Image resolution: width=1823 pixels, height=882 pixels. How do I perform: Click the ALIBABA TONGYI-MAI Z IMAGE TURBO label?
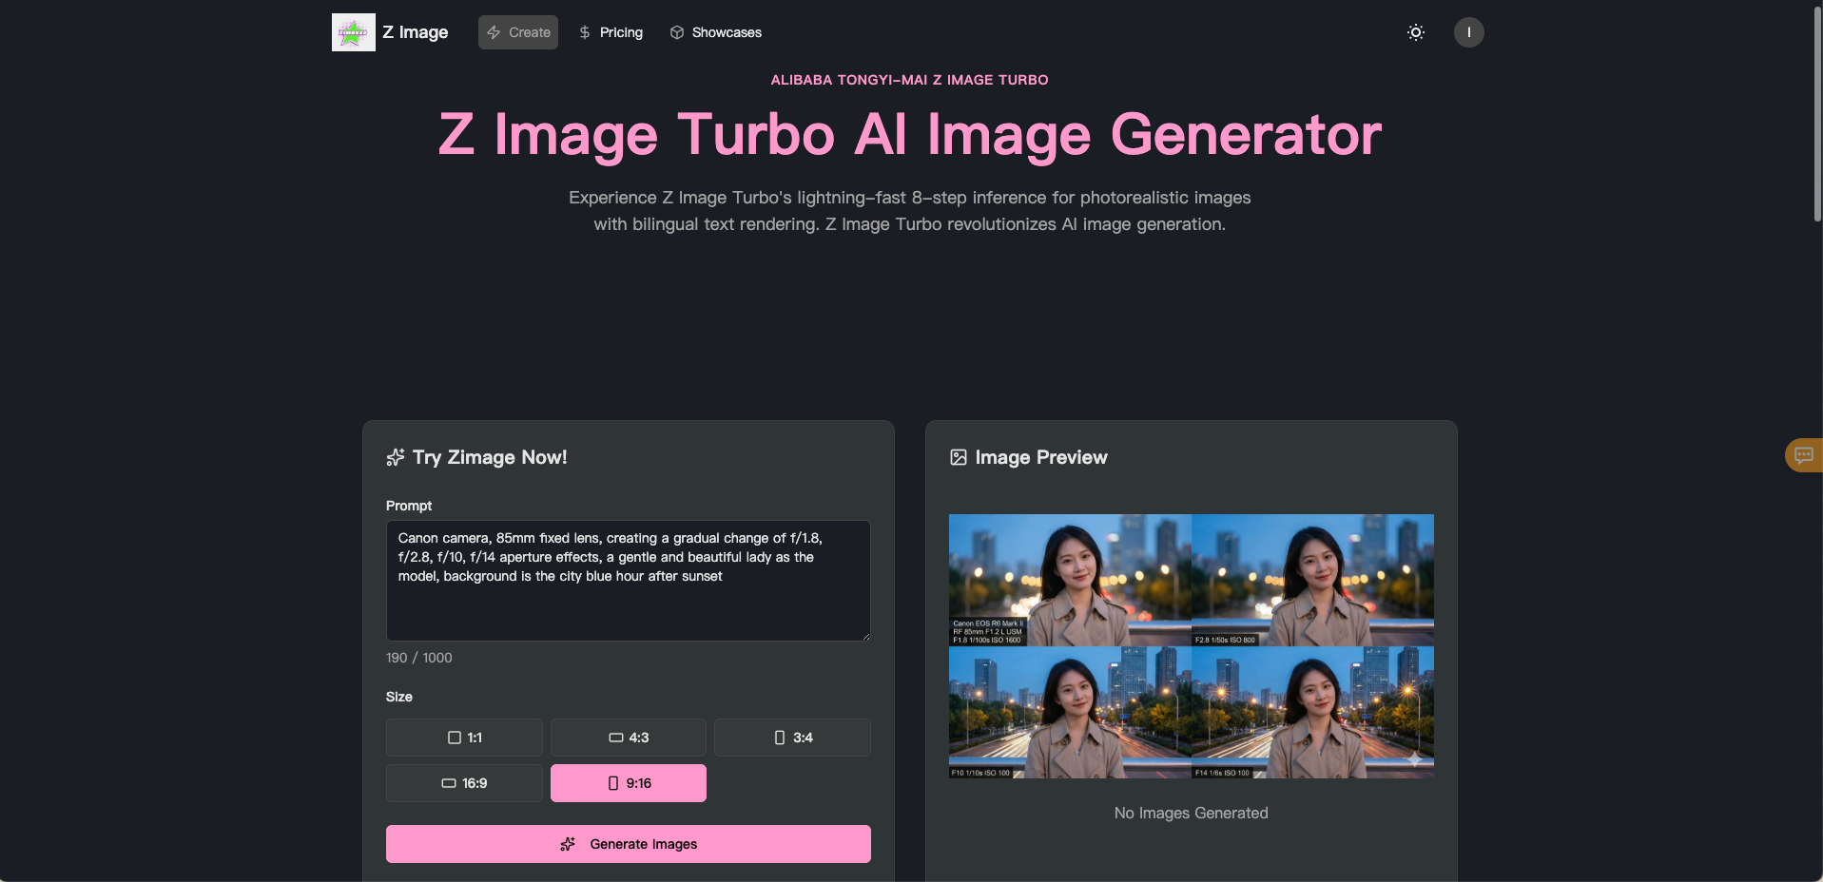[910, 80]
